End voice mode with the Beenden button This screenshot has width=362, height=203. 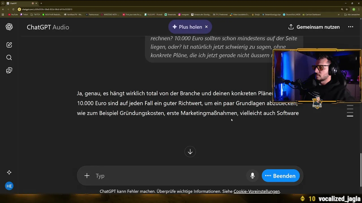click(x=281, y=176)
